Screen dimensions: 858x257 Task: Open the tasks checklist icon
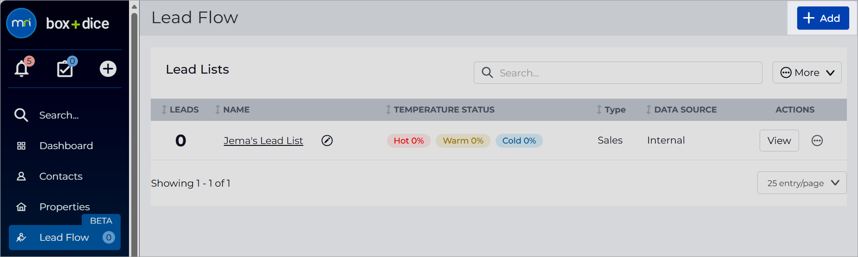(x=65, y=69)
